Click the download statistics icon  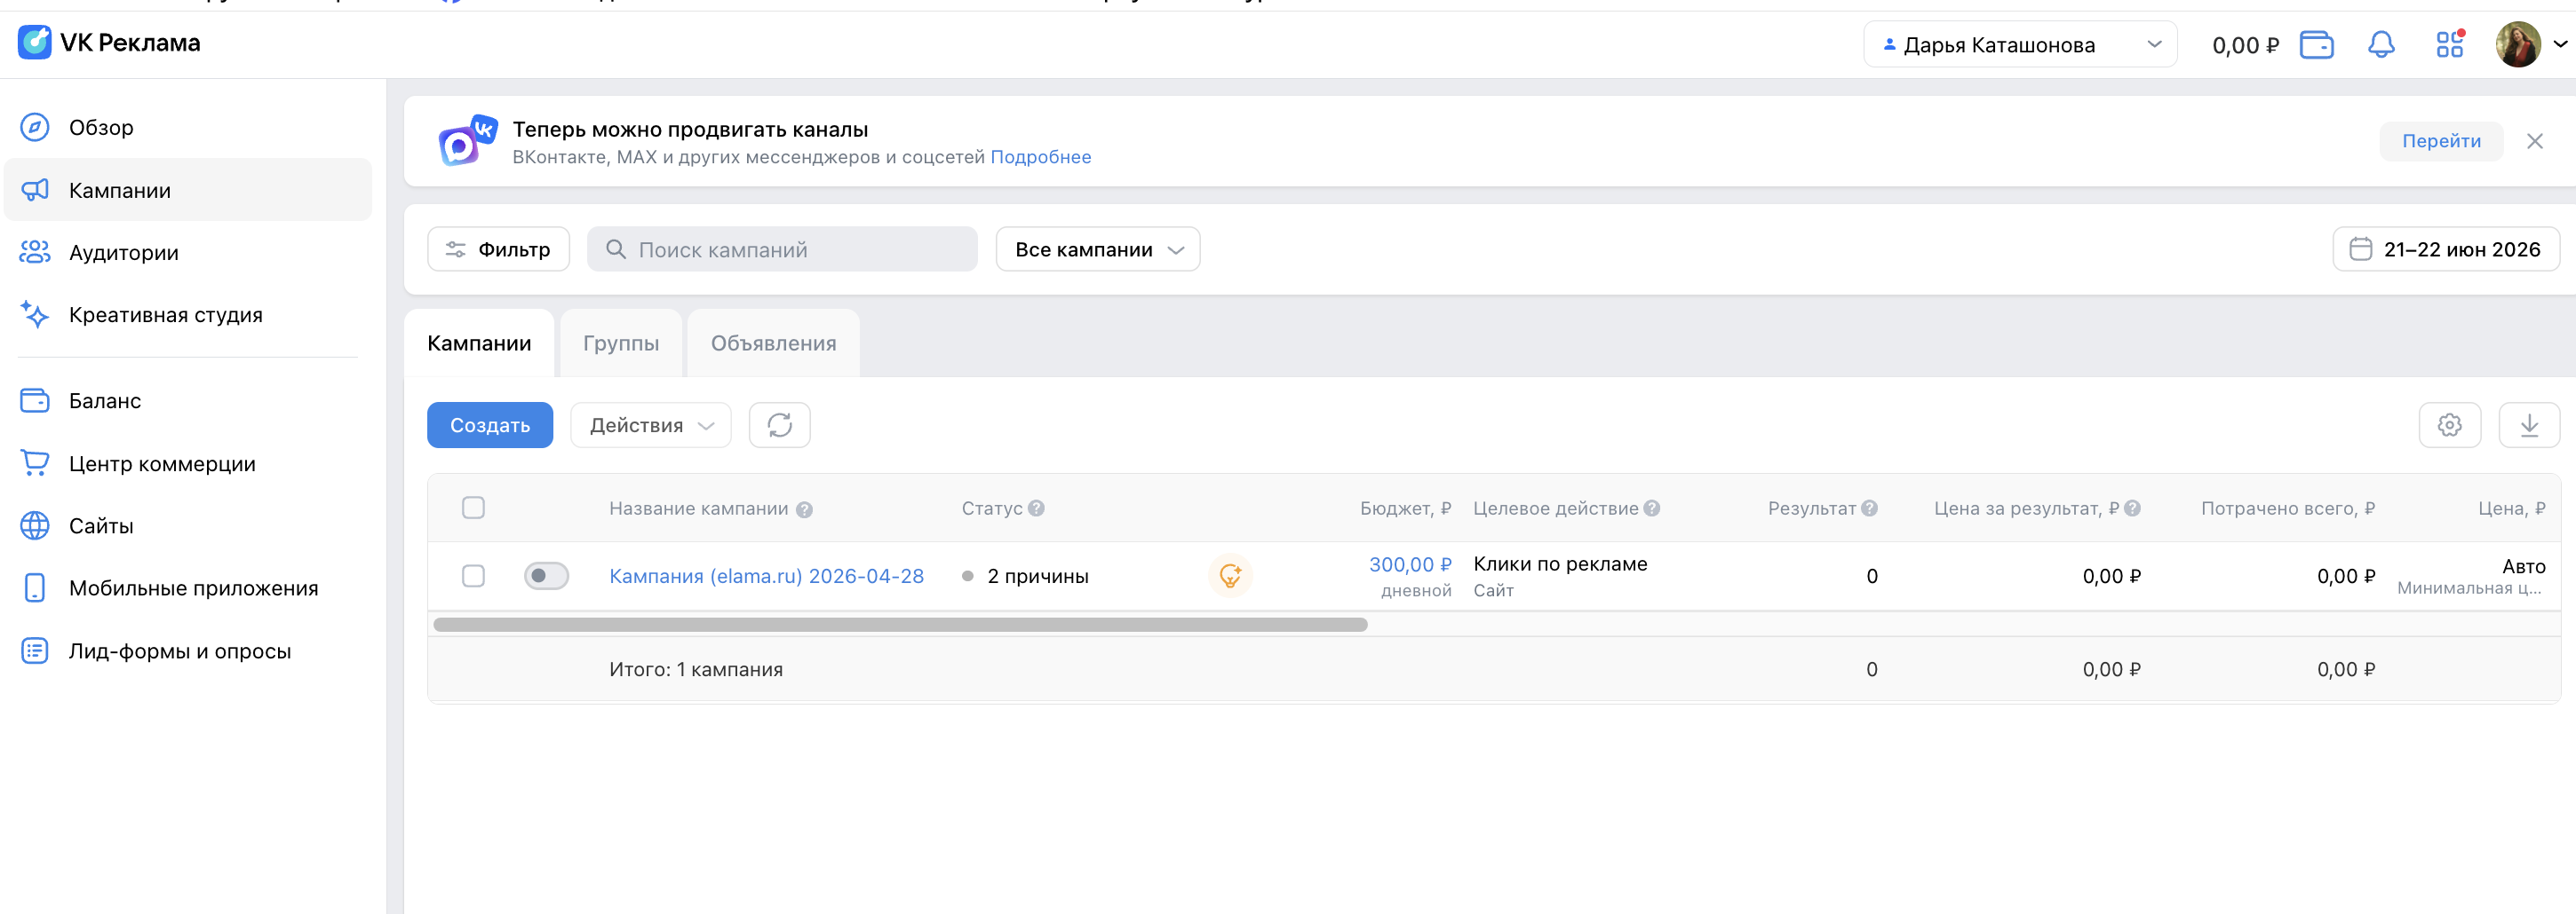click(x=2528, y=426)
